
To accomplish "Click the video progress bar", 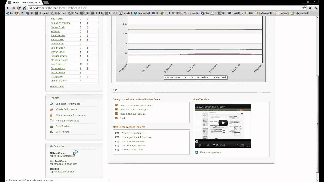I will [x=223, y=142].
